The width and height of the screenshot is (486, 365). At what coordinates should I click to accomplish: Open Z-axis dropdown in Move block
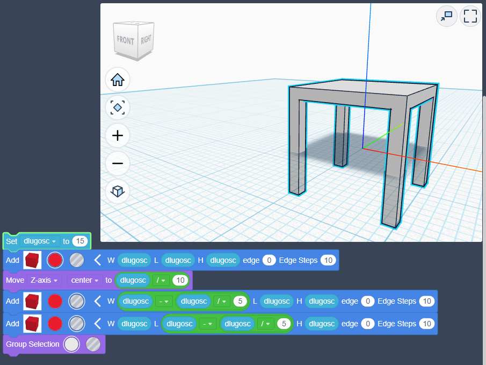point(44,280)
